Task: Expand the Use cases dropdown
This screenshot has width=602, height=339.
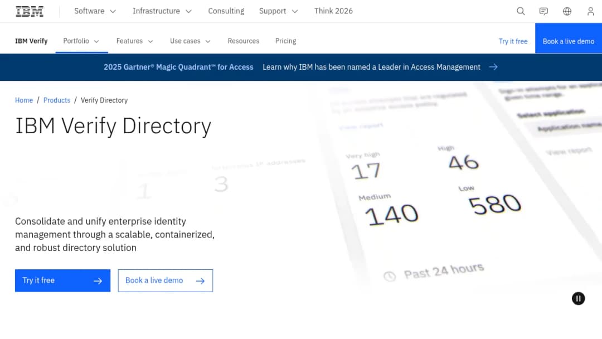Action: coord(191,41)
